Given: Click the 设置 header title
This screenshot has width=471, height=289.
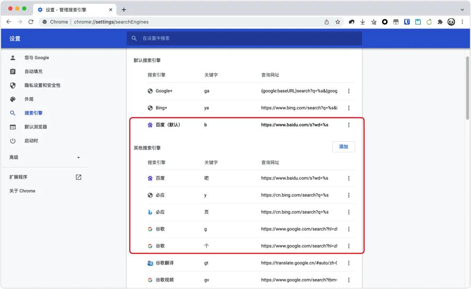Looking at the screenshot, I should tap(15, 38).
